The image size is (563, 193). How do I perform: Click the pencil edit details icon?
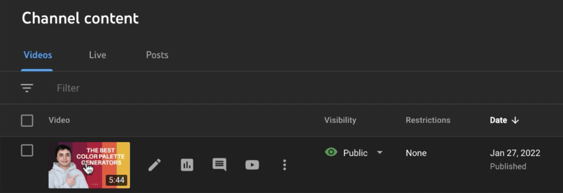pos(154,165)
